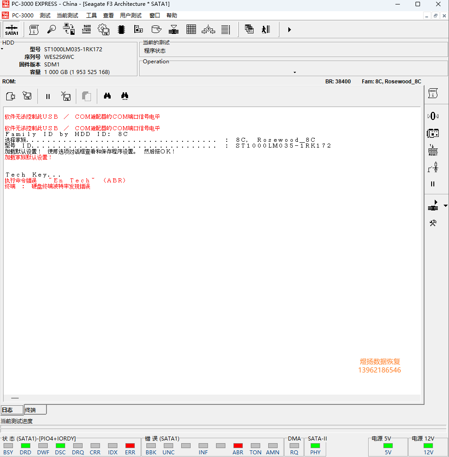Click the pause icon in right sidebar
The height and width of the screenshot is (457, 449).
point(432,184)
